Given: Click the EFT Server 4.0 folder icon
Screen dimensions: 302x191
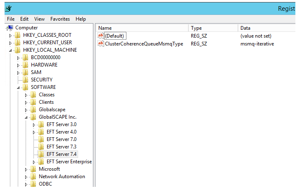Looking at the screenshot, I should [41, 132].
